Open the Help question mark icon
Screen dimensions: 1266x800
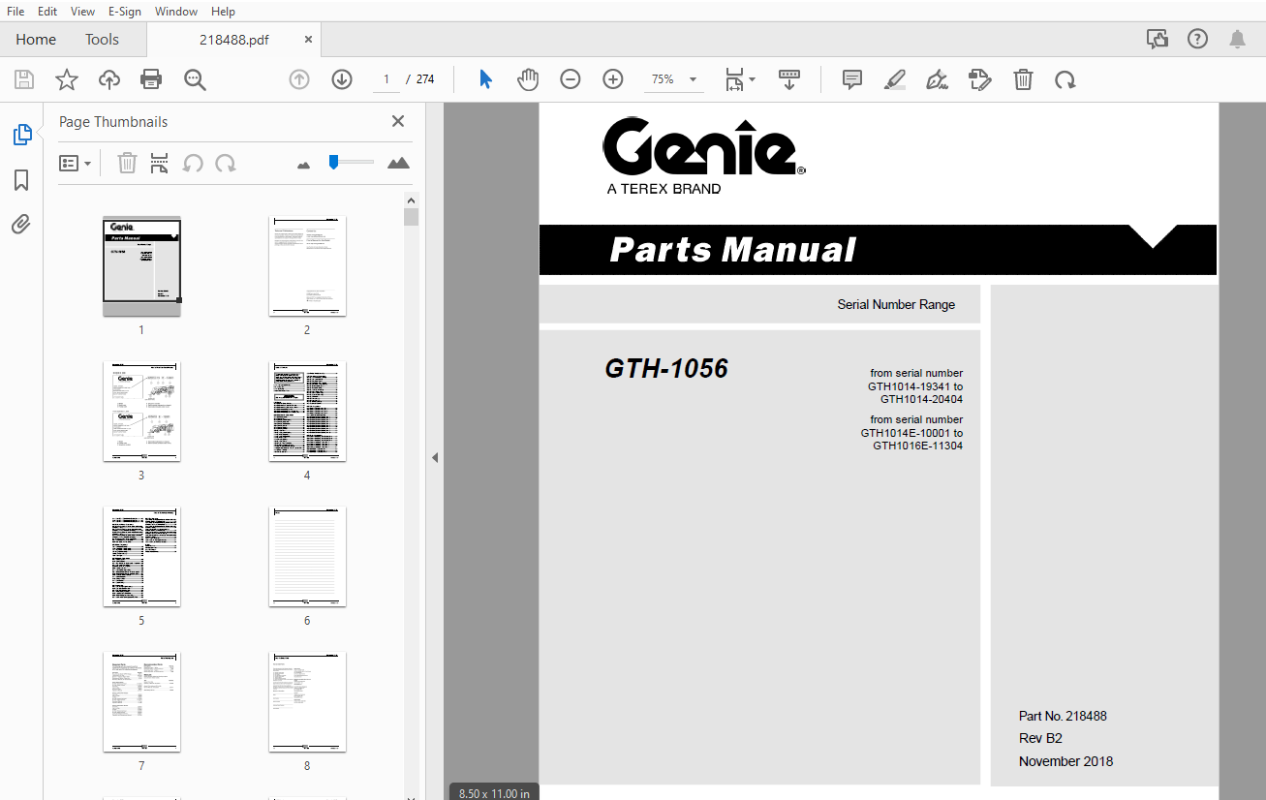tap(1198, 39)
